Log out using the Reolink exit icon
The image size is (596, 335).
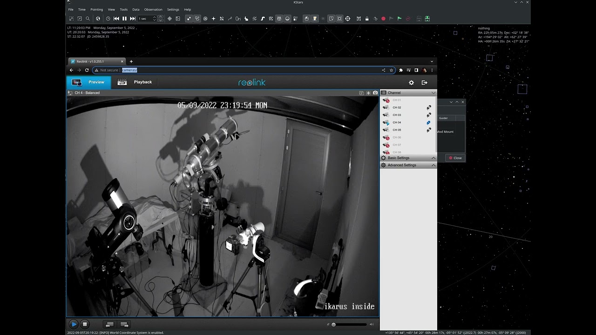(x=425, y=82)
